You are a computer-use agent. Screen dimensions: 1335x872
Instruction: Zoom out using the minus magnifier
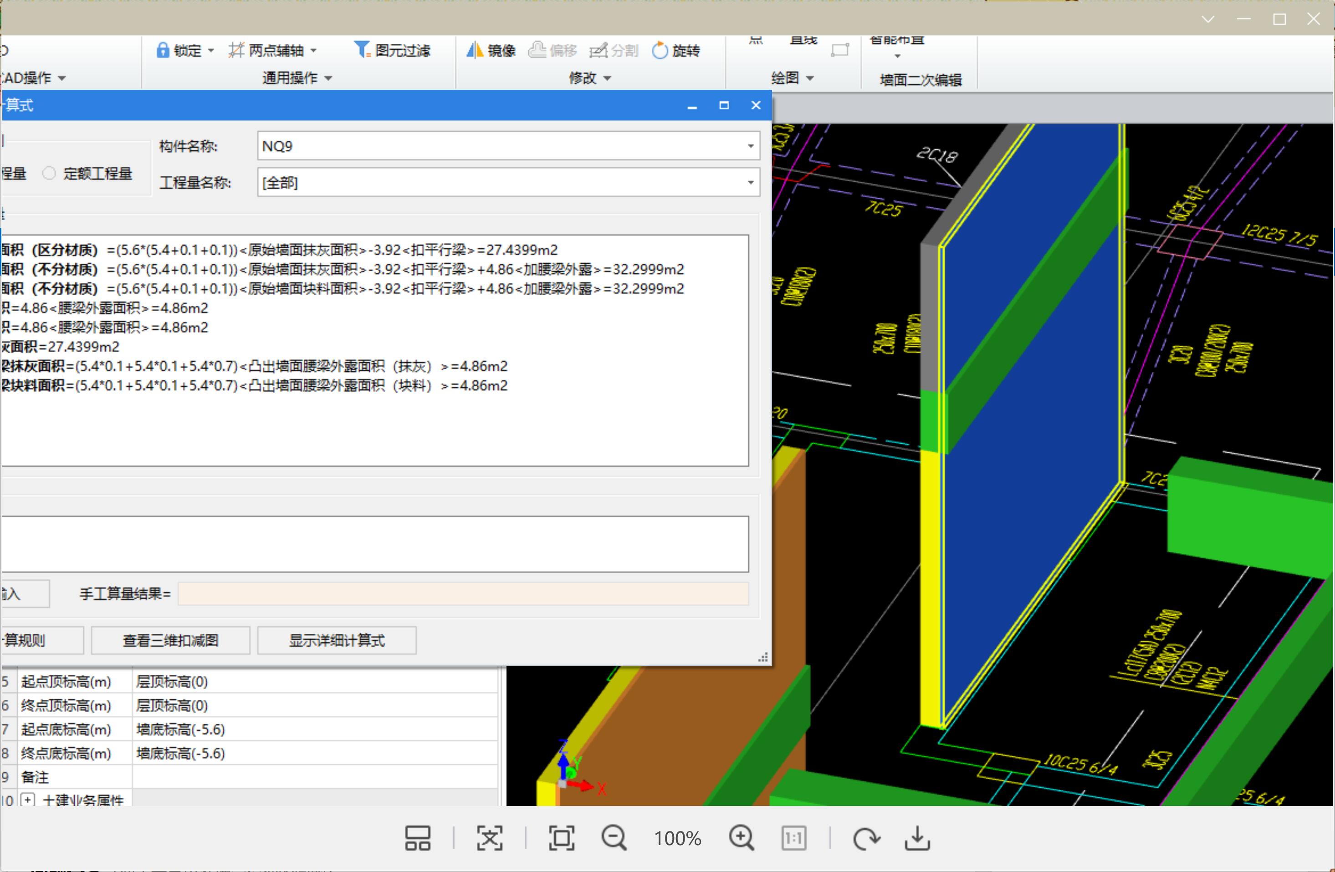(614, 838)
